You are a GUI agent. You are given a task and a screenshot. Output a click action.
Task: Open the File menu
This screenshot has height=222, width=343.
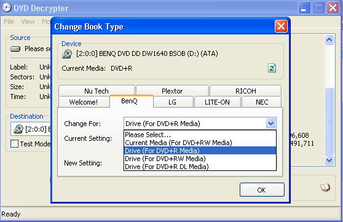click(9, 22)
